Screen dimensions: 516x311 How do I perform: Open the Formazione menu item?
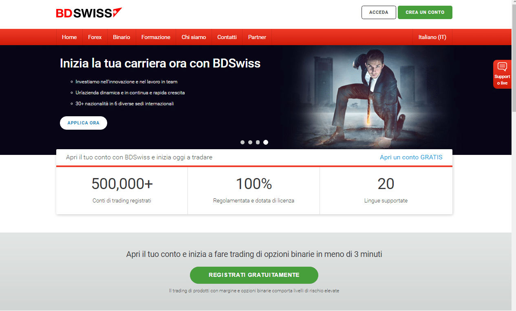click(156, 37)
